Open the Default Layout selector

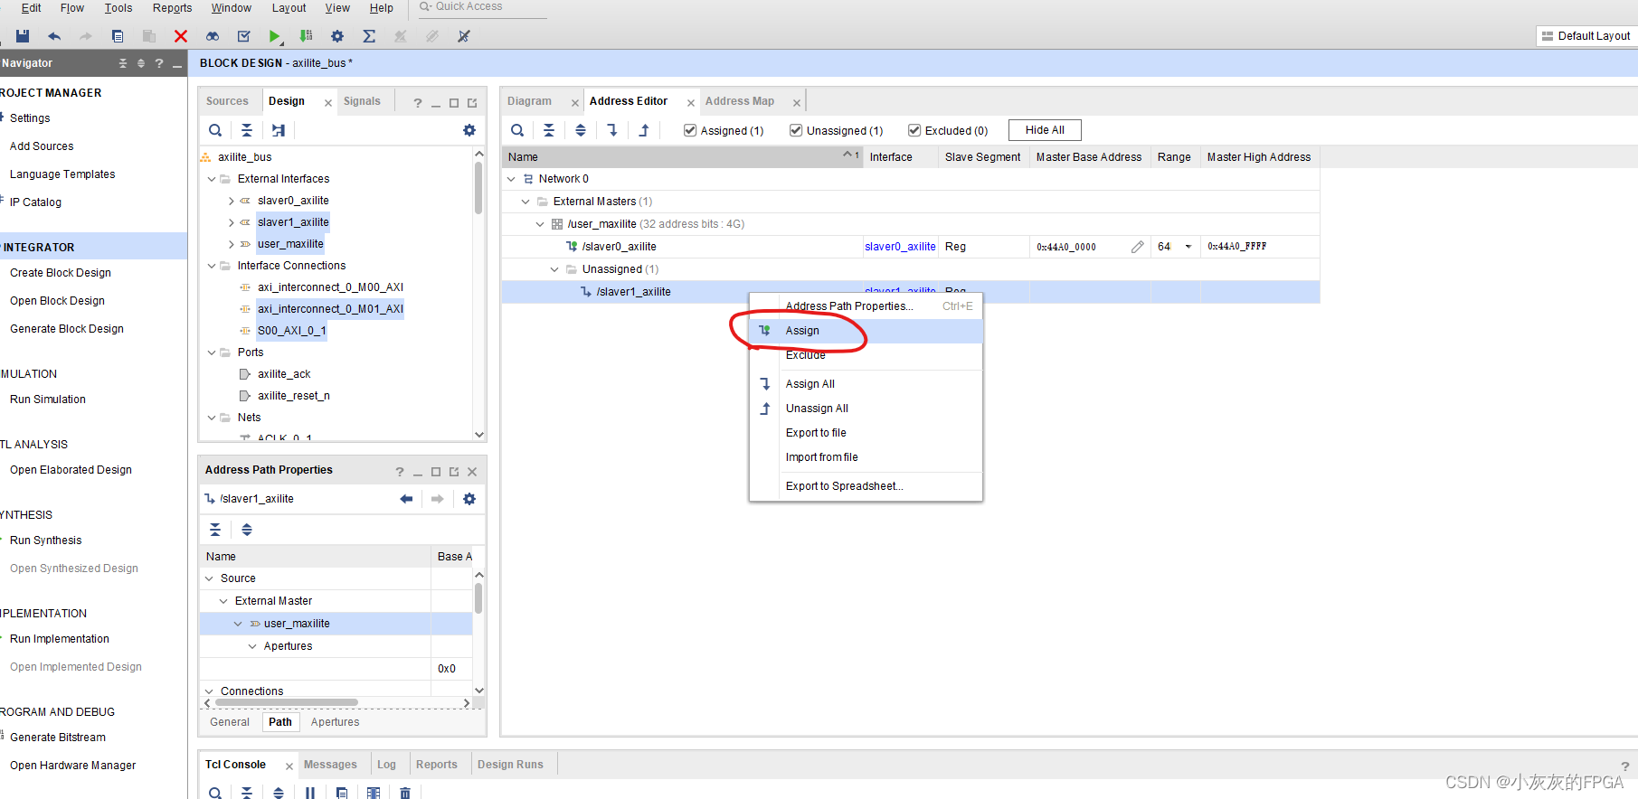tap(1586, 36)
